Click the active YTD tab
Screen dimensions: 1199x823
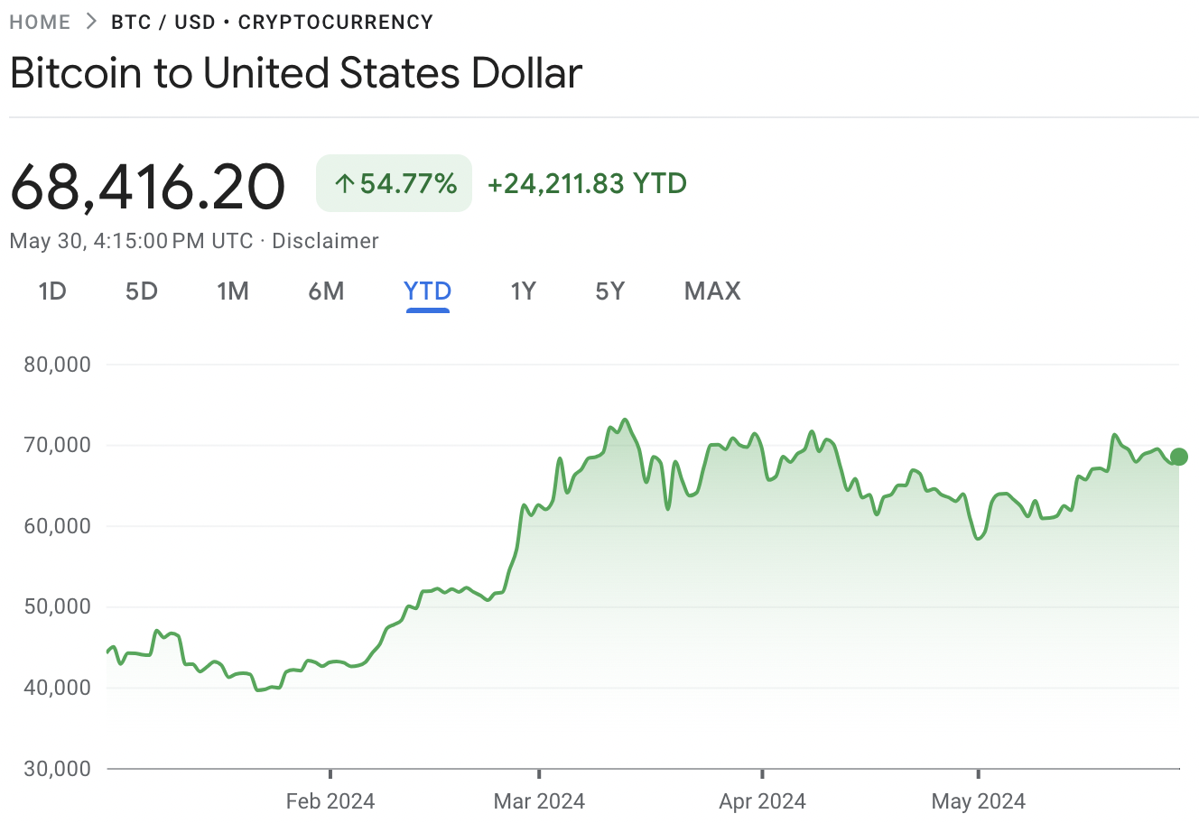427,291
